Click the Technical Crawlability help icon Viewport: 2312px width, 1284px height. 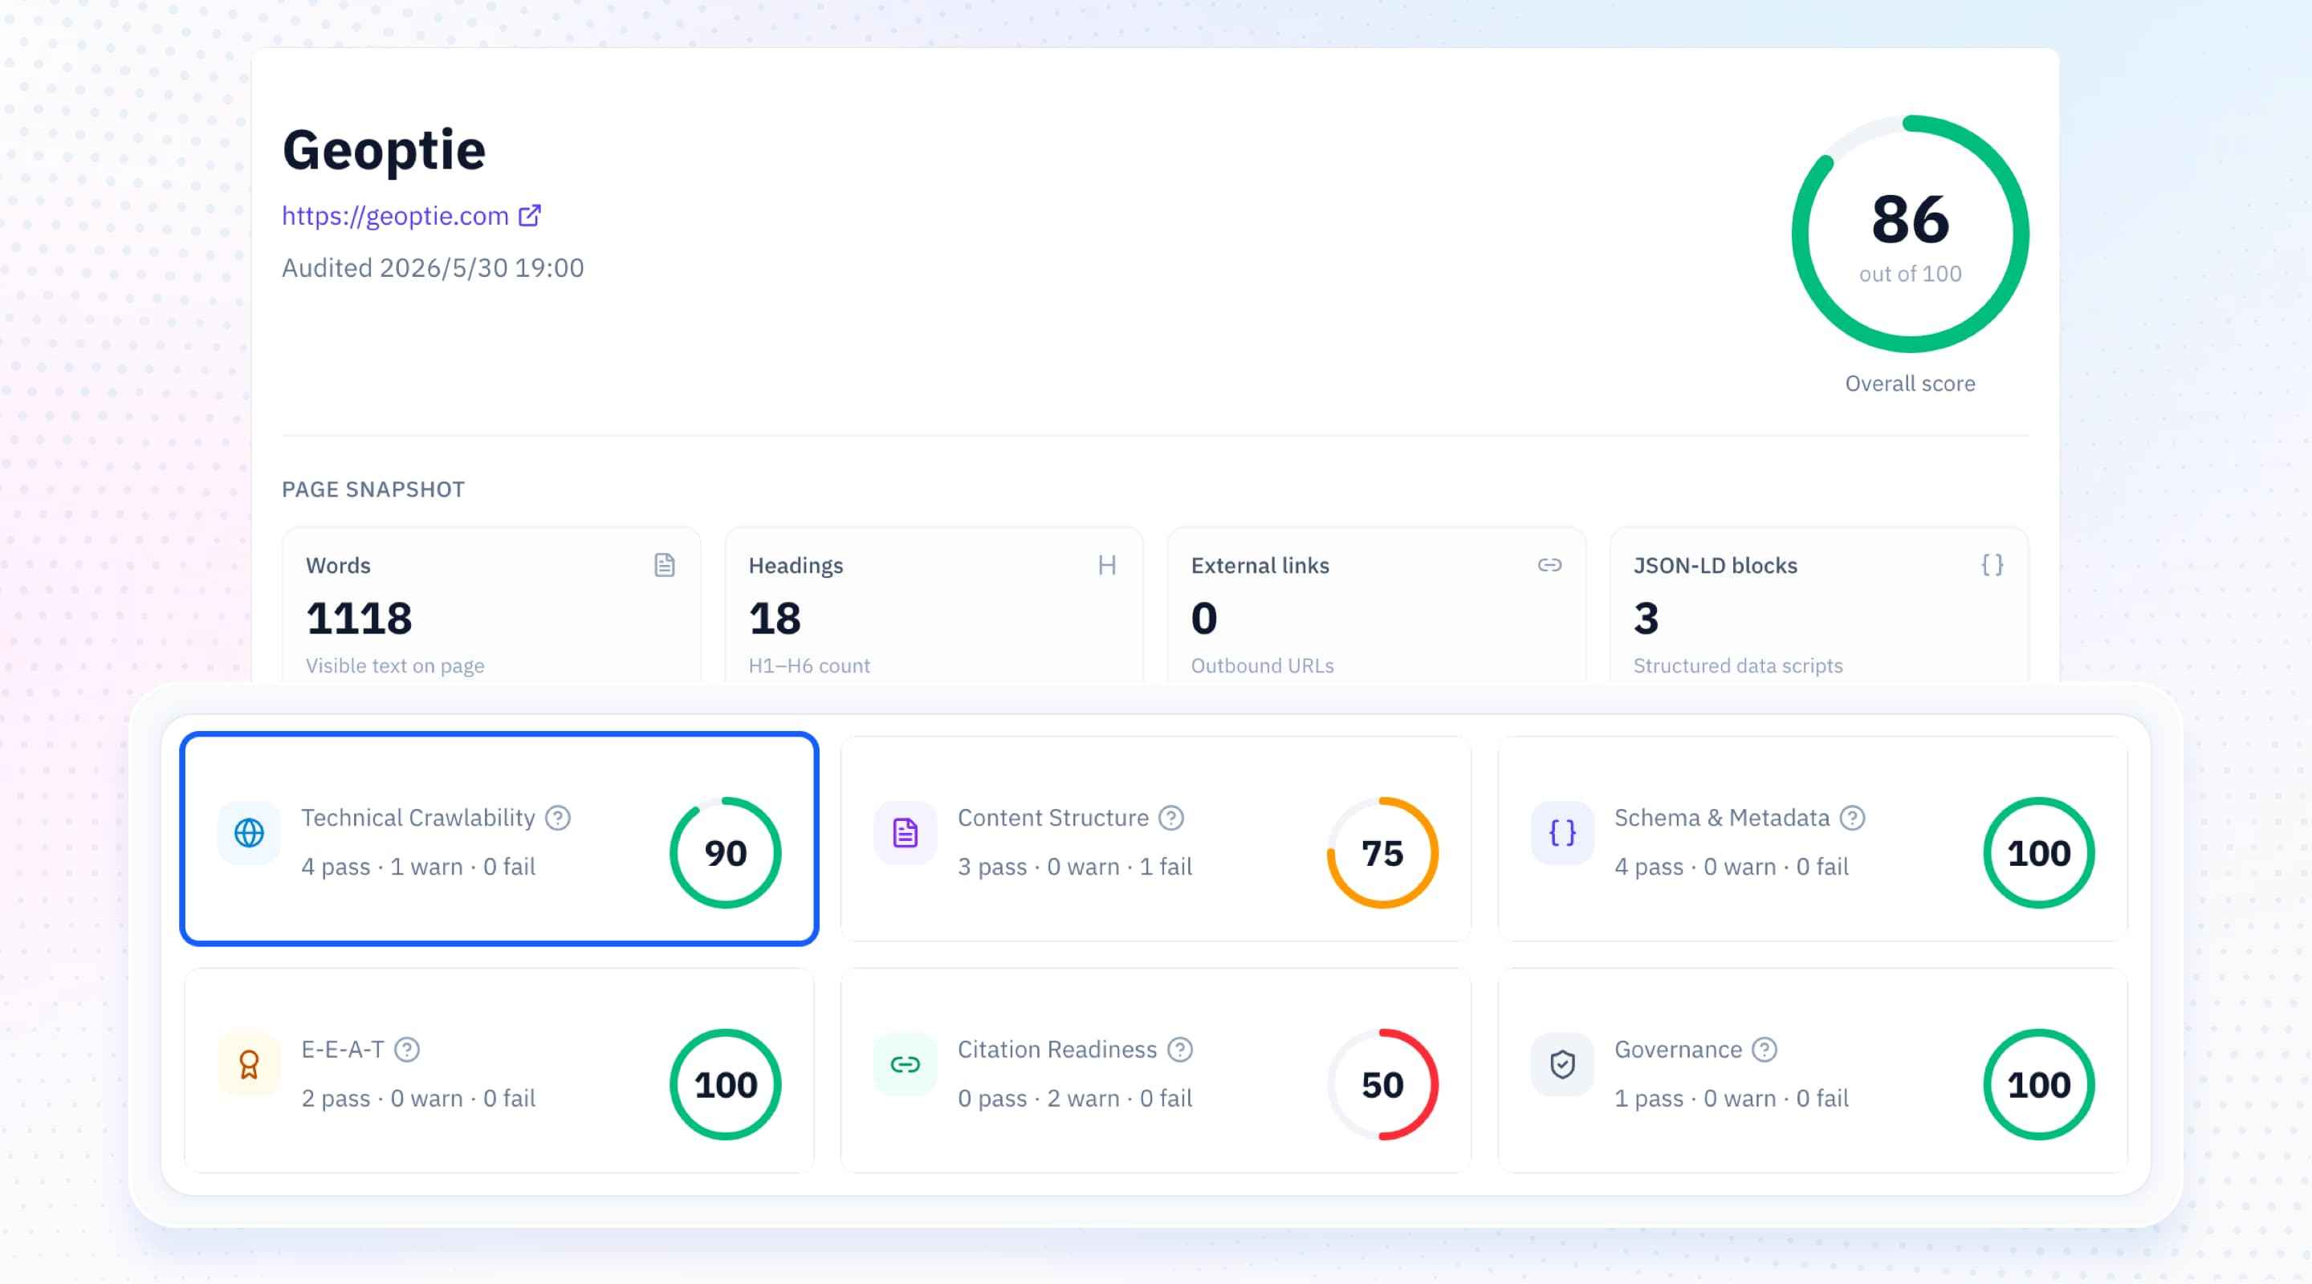[x=557, y=818]
